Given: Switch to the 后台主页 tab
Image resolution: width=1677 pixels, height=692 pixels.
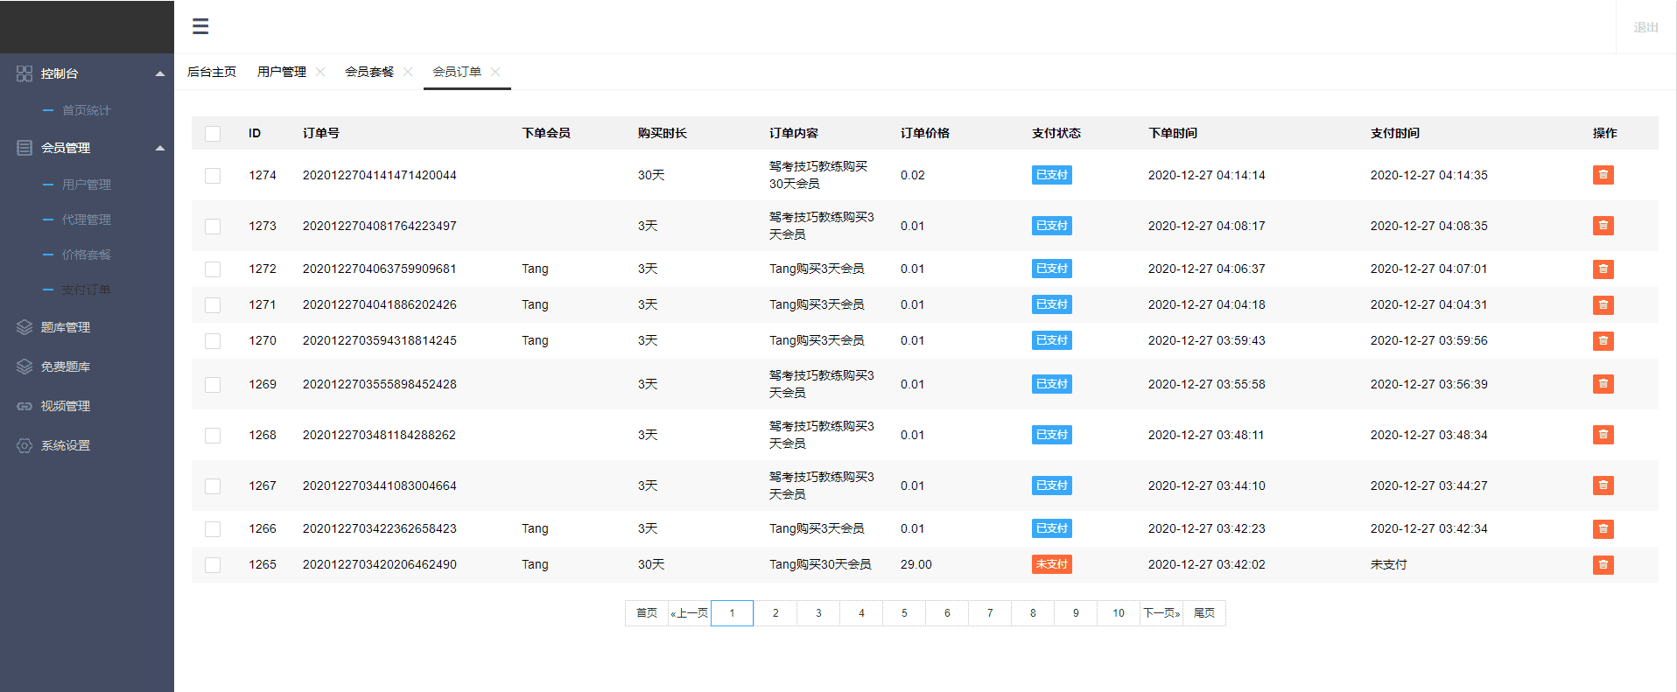Looking at the screenshot, I should (x=212, y=72).
